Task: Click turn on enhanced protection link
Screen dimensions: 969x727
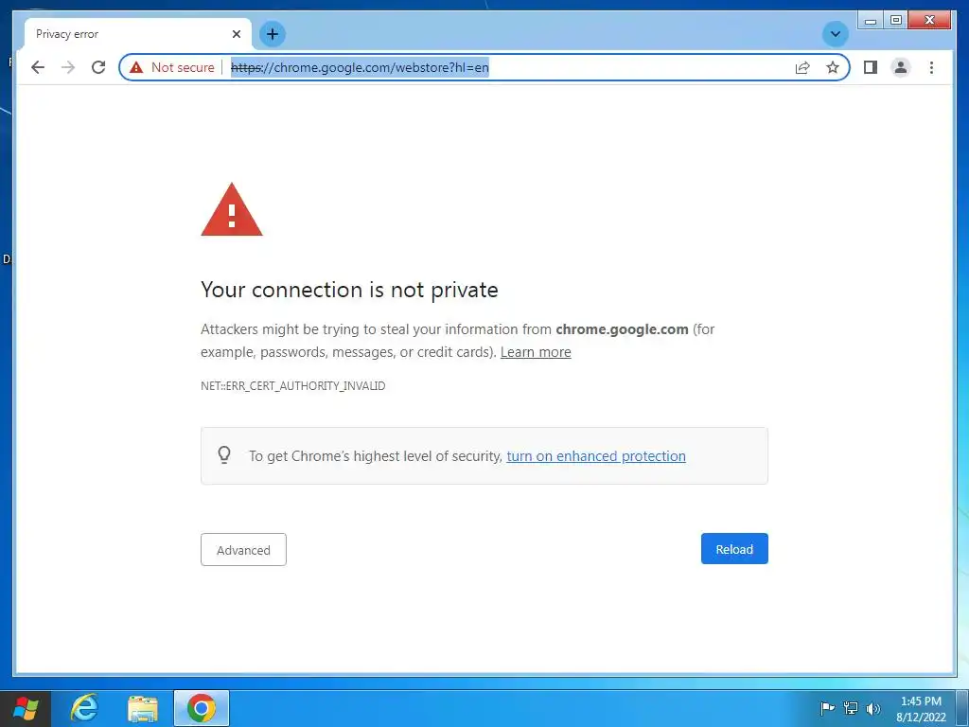Action: pos(596,456)
